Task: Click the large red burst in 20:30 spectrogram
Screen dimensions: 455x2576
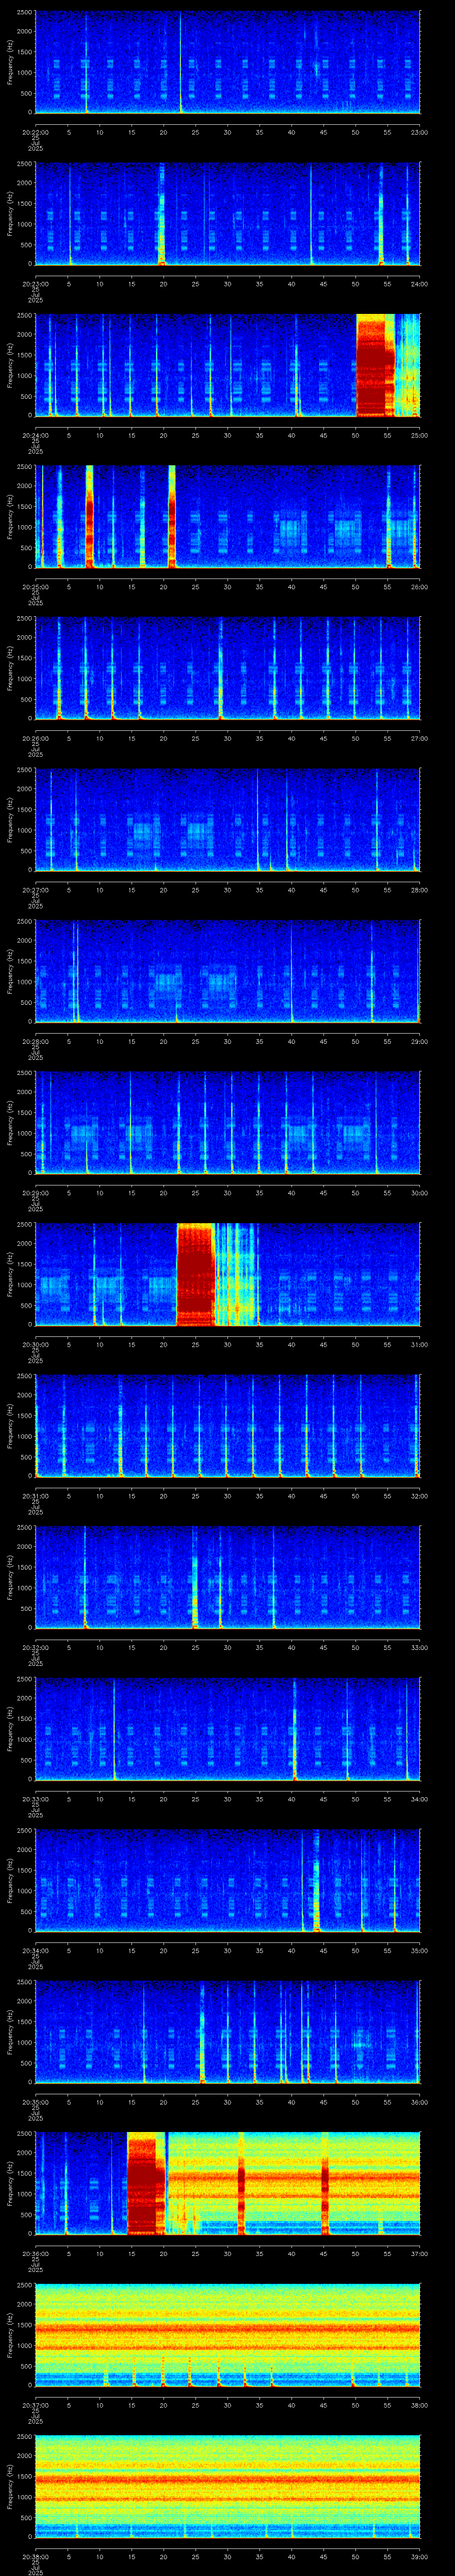Action: [195, 1274]
